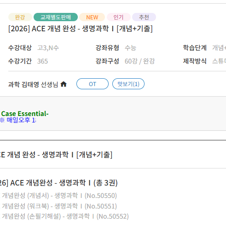Click the home icon beside 김태영 선생님
Viewport: 226px width, 226px height.
point(64,84)
